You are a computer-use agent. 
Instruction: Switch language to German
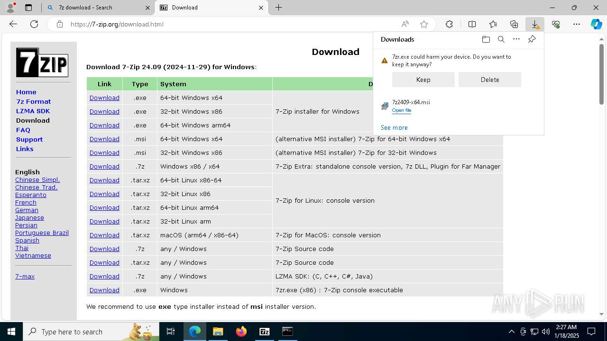click(x=27, y=210)
